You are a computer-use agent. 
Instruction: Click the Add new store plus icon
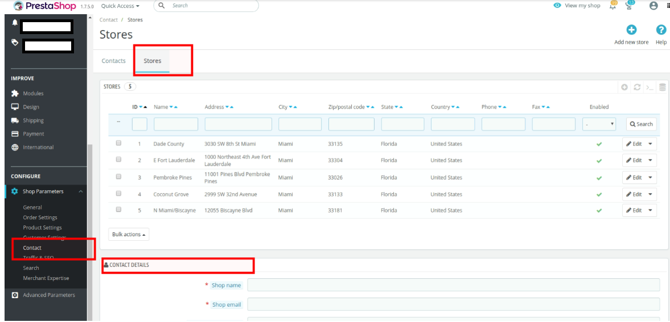(x=631, y=30)
